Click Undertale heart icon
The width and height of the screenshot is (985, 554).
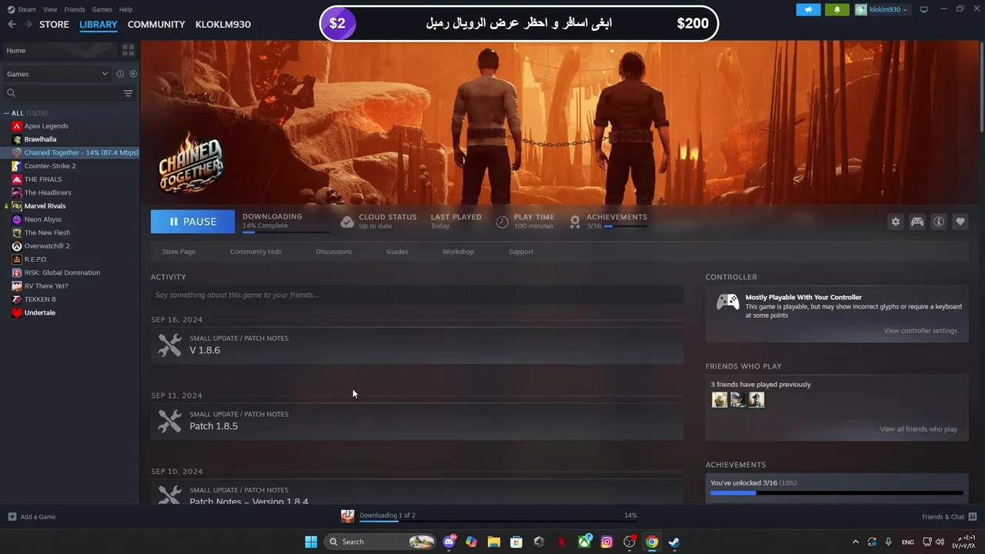pyautogui.click(x=17, y=312)
